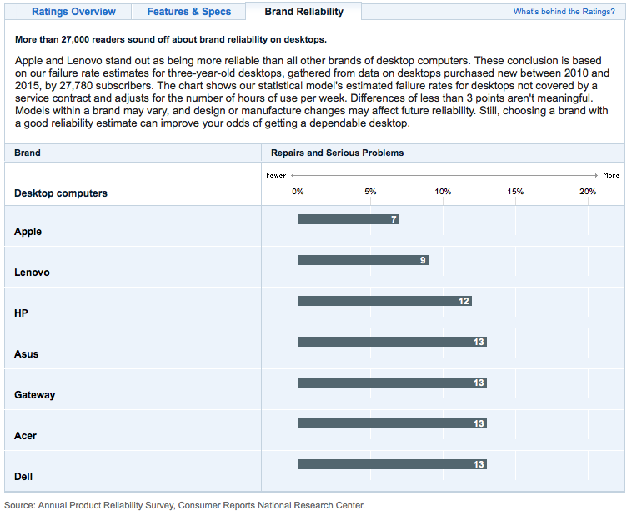This screenshot has height=521, width=642.
Task: Click the Dell bar showing 13
Action: (x=393, y=464)
